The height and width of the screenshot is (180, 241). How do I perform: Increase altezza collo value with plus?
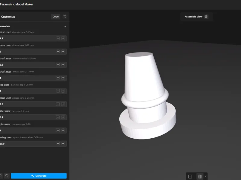(x=63, y=78)
